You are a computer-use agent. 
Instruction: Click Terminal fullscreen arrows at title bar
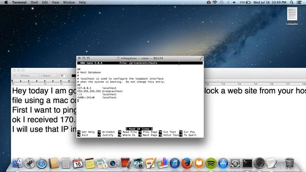(x=201, y=58)
